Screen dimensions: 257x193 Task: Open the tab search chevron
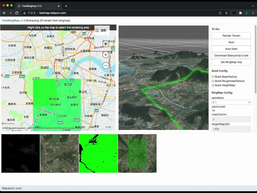253,6
